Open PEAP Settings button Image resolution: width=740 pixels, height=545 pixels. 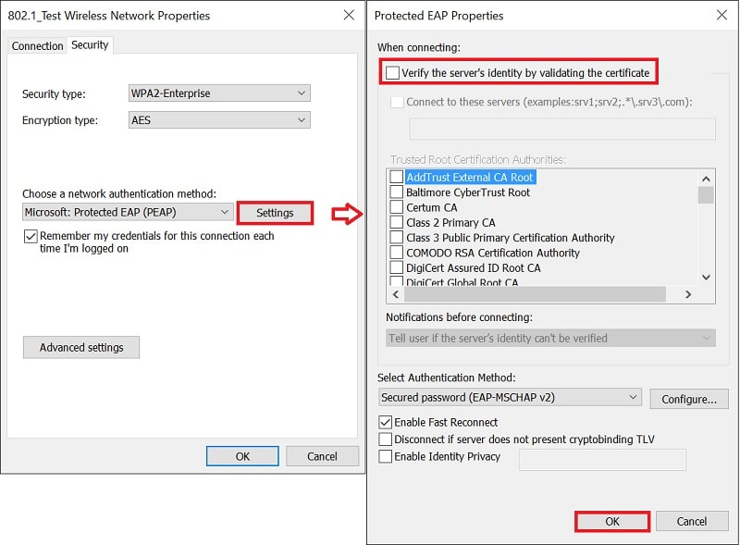click(x=275, y=213)
